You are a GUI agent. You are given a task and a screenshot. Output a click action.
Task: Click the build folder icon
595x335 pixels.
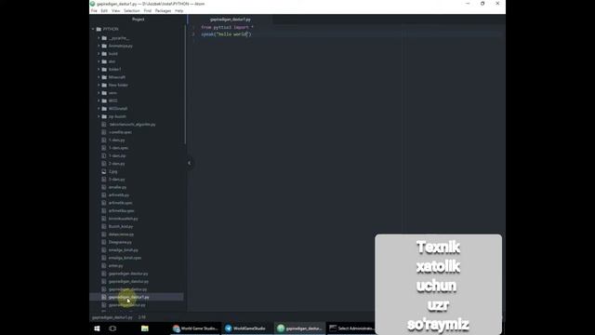click(104, 54)
